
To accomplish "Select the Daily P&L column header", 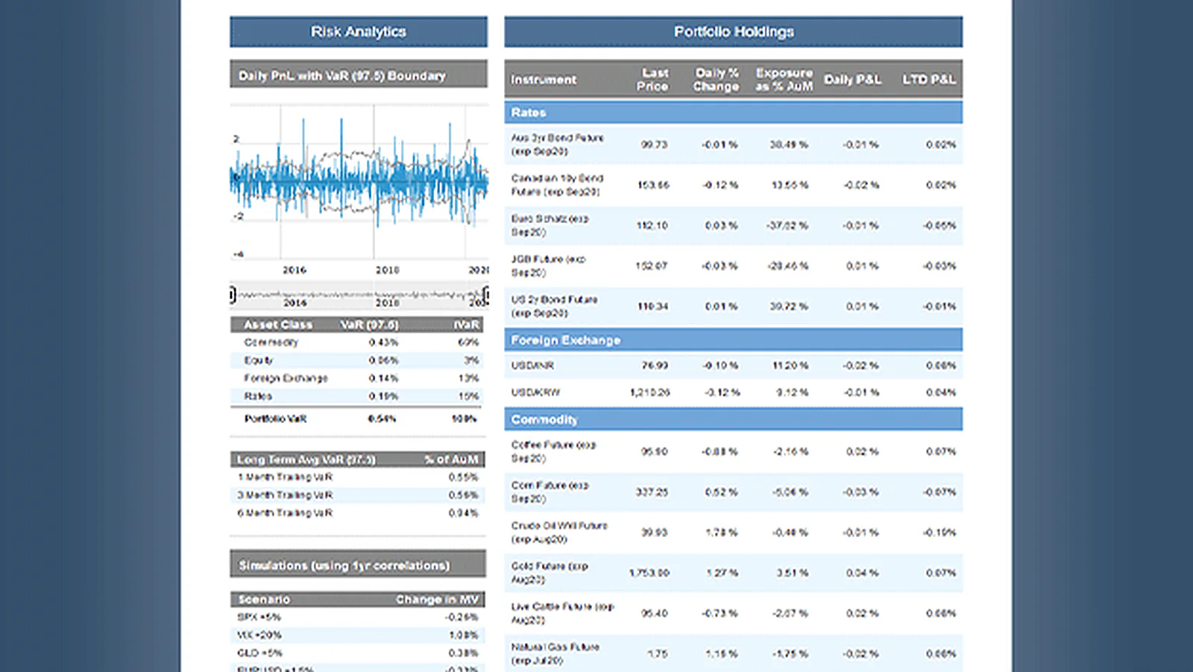I will click(852, 80).
